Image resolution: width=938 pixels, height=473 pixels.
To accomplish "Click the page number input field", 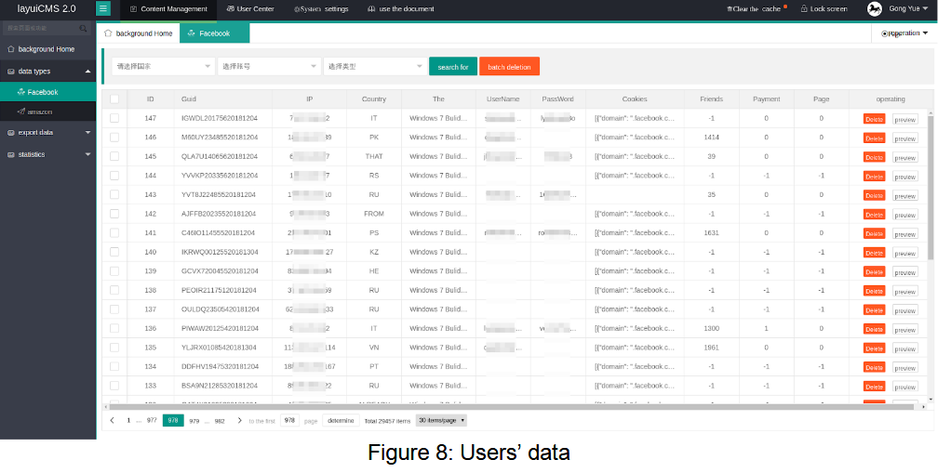I will 289,420.
